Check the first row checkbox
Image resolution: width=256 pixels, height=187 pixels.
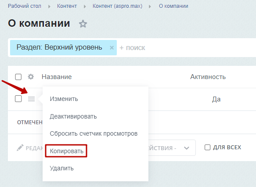[x=18, y=99]
